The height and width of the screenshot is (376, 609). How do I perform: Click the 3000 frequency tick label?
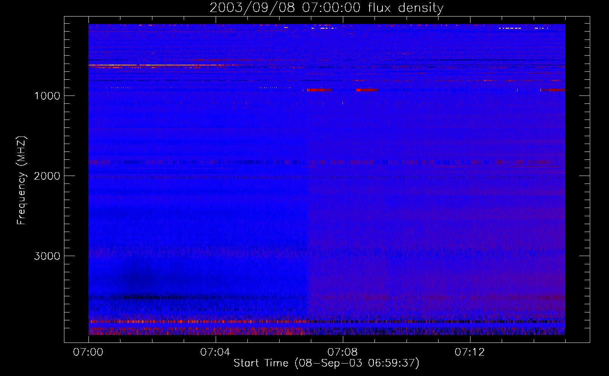[x=47, y=256]
